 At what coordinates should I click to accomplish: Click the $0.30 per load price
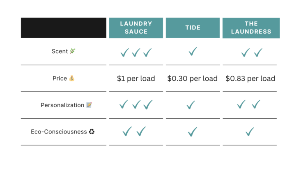[192, 79]
